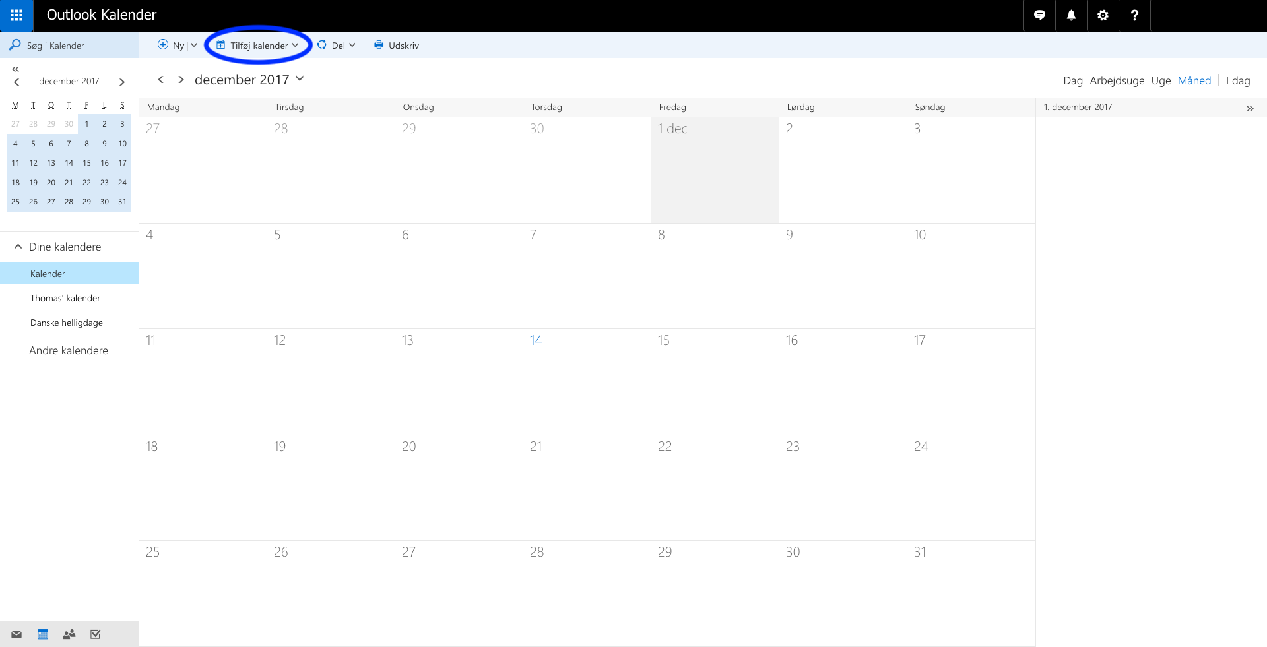Select day 8 in main calendar
The height and width of the screenshot is (647, 1267).
click(715, 276)
